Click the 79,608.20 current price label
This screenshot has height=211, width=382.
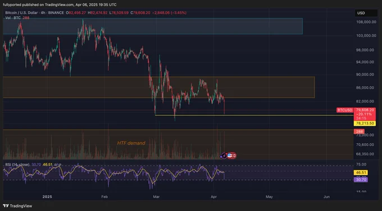coord(365,110)
